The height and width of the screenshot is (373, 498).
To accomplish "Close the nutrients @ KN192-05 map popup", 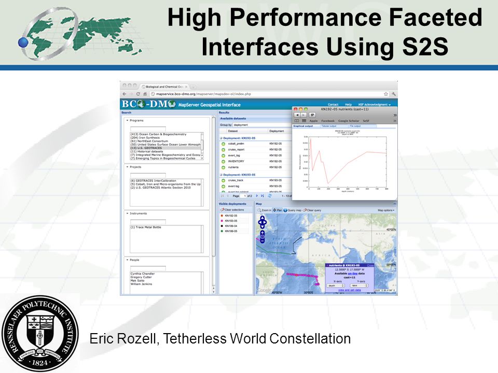I will point(370,265).
